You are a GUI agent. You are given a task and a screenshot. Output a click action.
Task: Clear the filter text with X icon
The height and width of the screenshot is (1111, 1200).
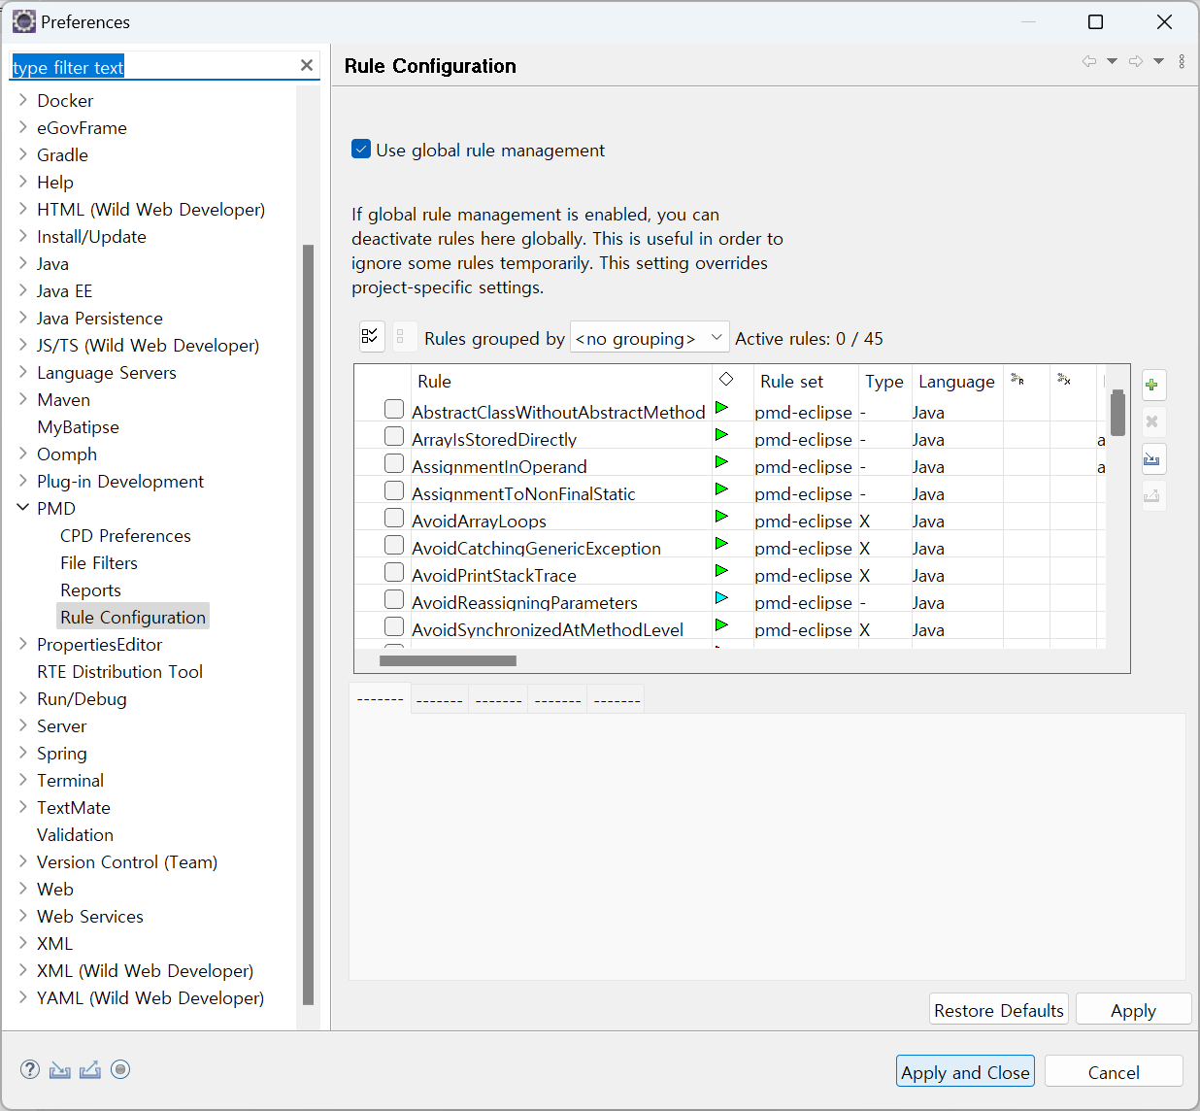click(x=307, y=65)
